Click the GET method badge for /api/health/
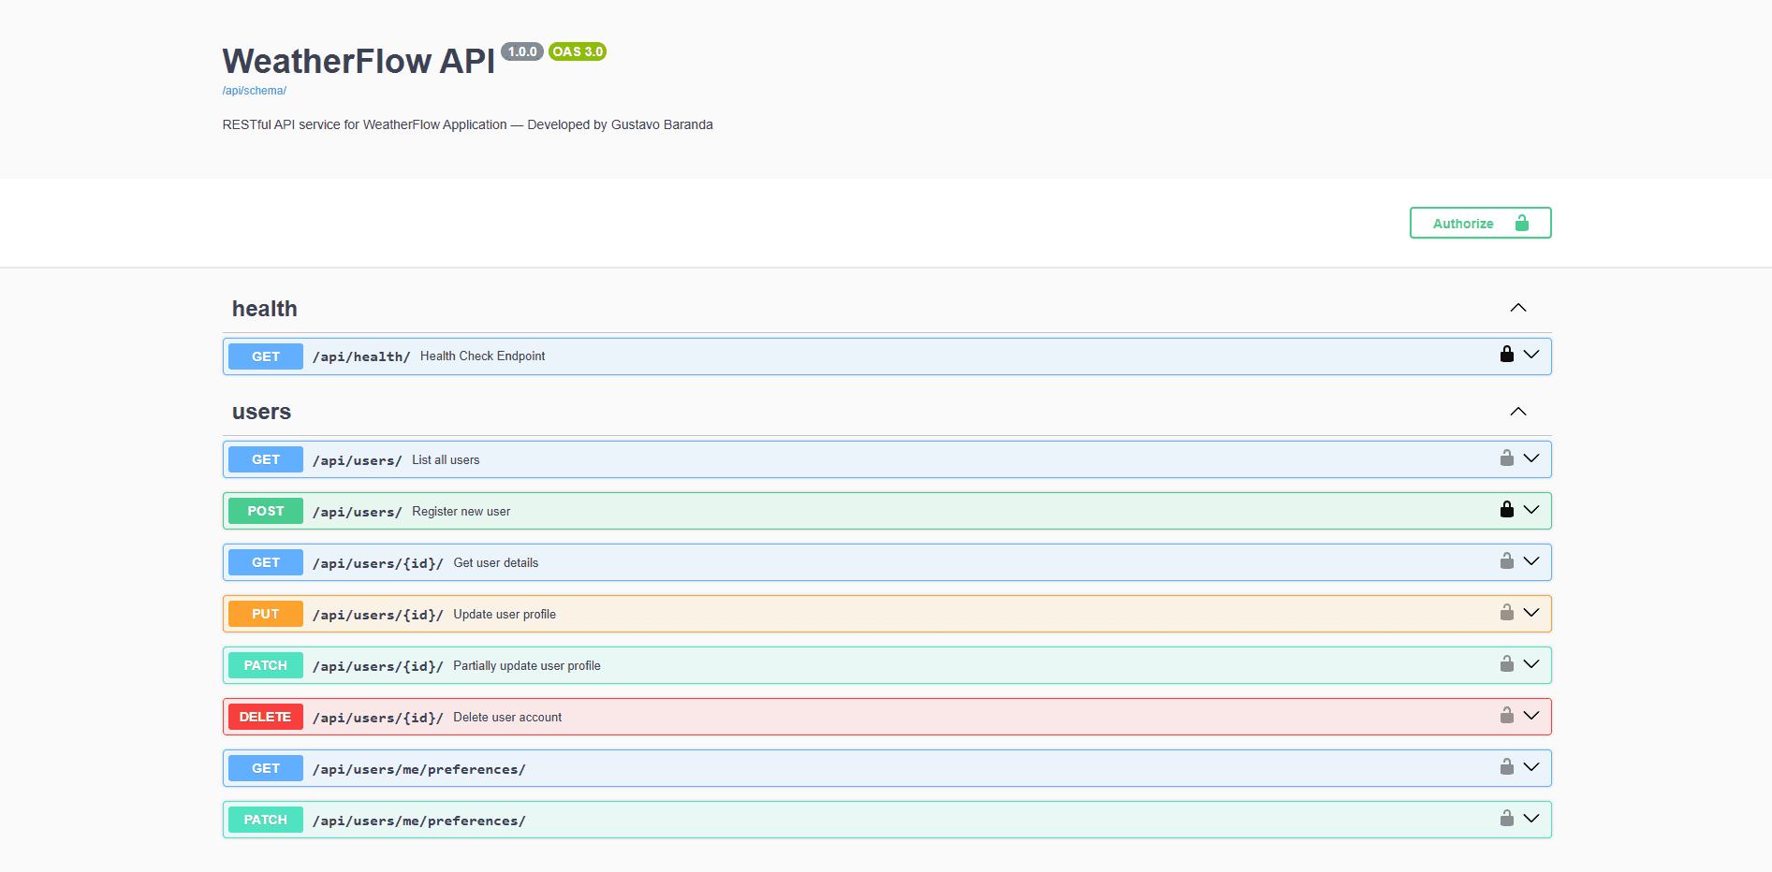This screenshot has width=1772, height=872. 266,356
